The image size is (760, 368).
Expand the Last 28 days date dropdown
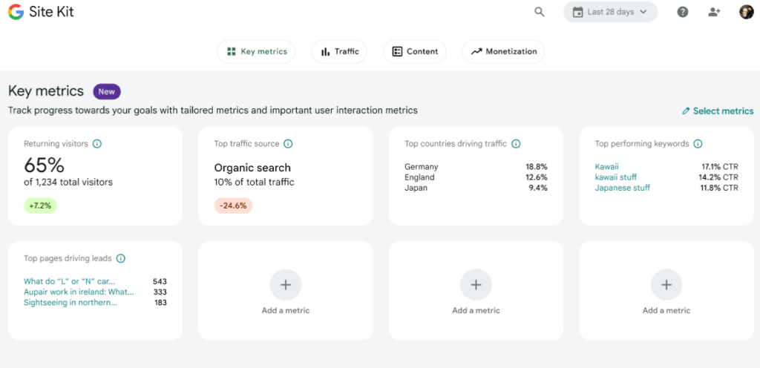tap(610, 12)
